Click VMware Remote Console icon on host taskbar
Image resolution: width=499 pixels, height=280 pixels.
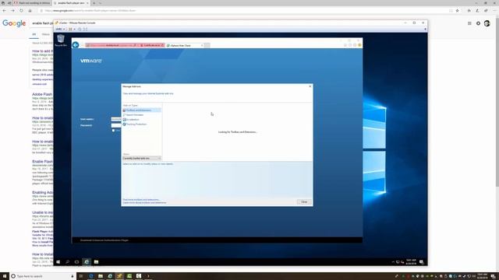click(119, 276)
